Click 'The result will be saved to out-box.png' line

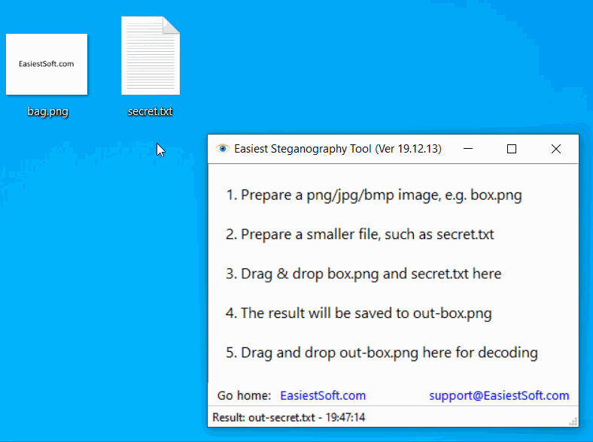pyautogui.click(x=358, y=313)
